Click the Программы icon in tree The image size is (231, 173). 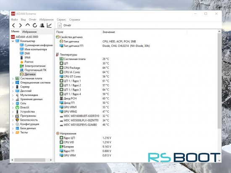pyautogui.click(x=17, y=116)
